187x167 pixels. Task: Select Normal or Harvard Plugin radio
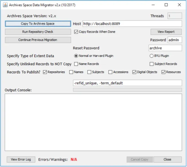tap(76, 56)
